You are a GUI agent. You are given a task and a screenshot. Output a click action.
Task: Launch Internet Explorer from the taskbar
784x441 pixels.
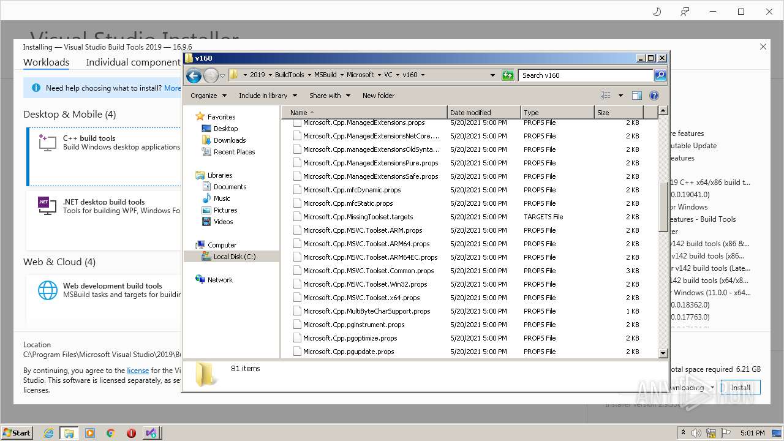[48, 432]
